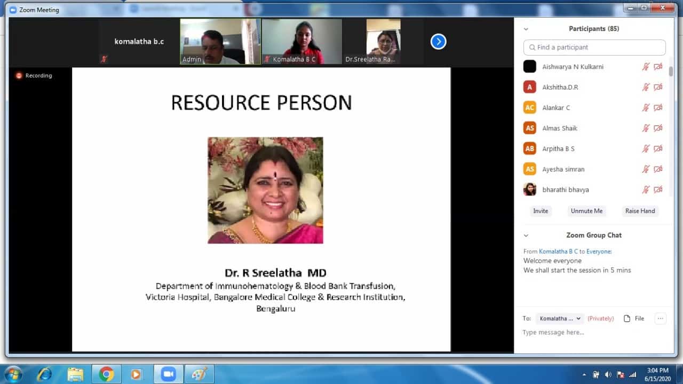Open chat more options ellipsis button
The width and height of the screenshot is (683, 384).
click(x=660, y=318)
